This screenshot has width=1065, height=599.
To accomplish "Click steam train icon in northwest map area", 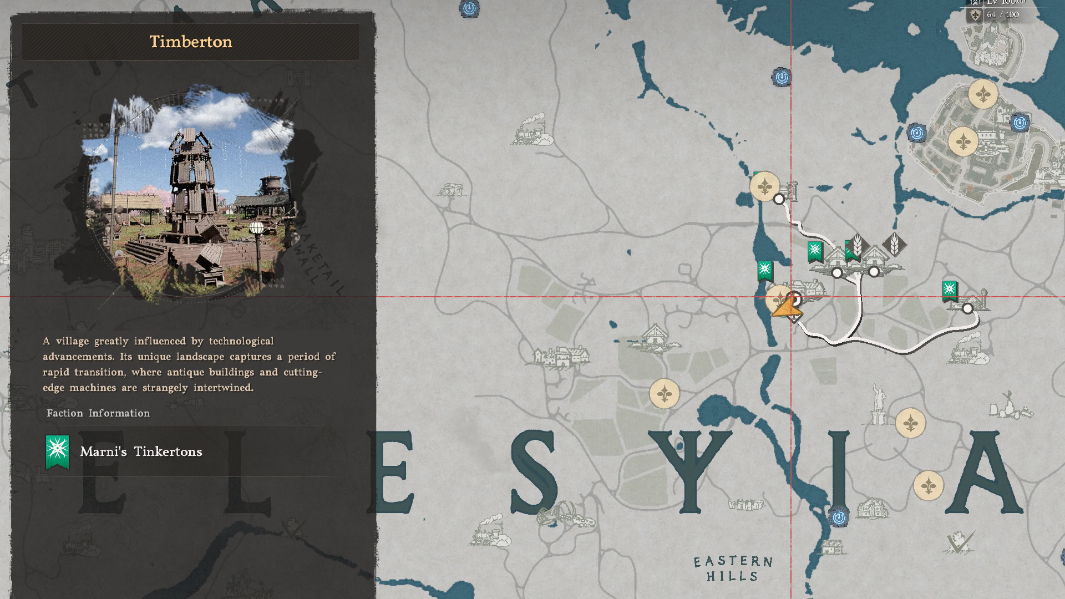I will [532, 130].
